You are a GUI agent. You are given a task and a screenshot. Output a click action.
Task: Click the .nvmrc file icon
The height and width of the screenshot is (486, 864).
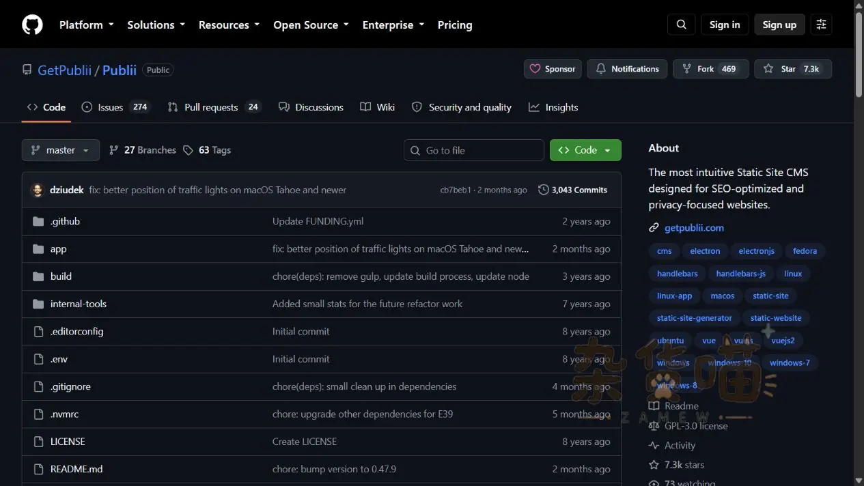click(x=38, y=414)
